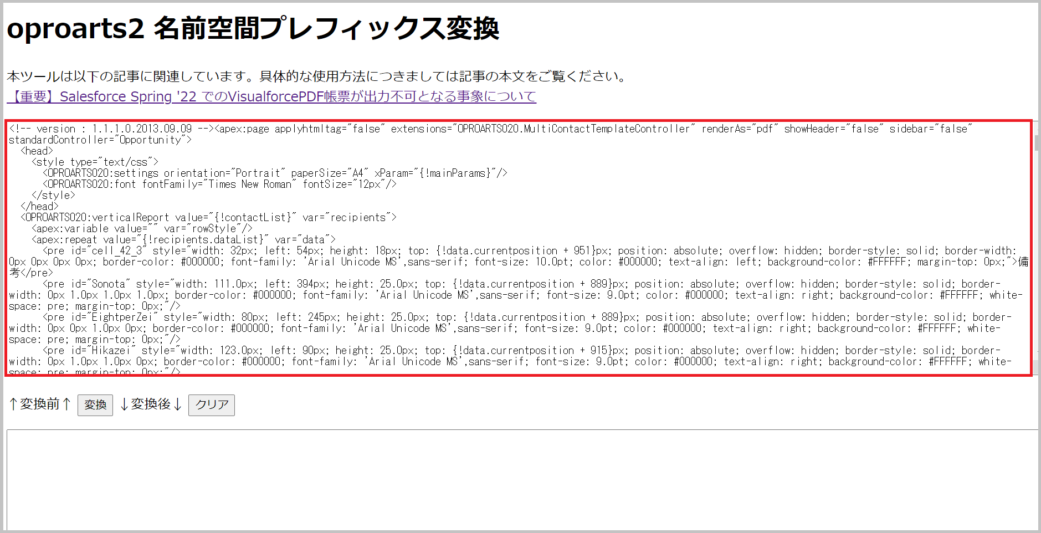The image size is (1041, 533).
Task: Click the ↑変換前↑ label
Action: click(x=40, y=404)
